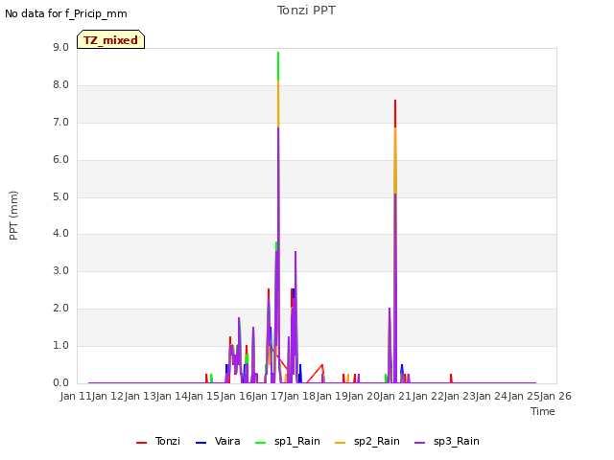Toggle the sp1_Rain legend label
The width and height of the screenshot is (614, 460).
(297, 441)
